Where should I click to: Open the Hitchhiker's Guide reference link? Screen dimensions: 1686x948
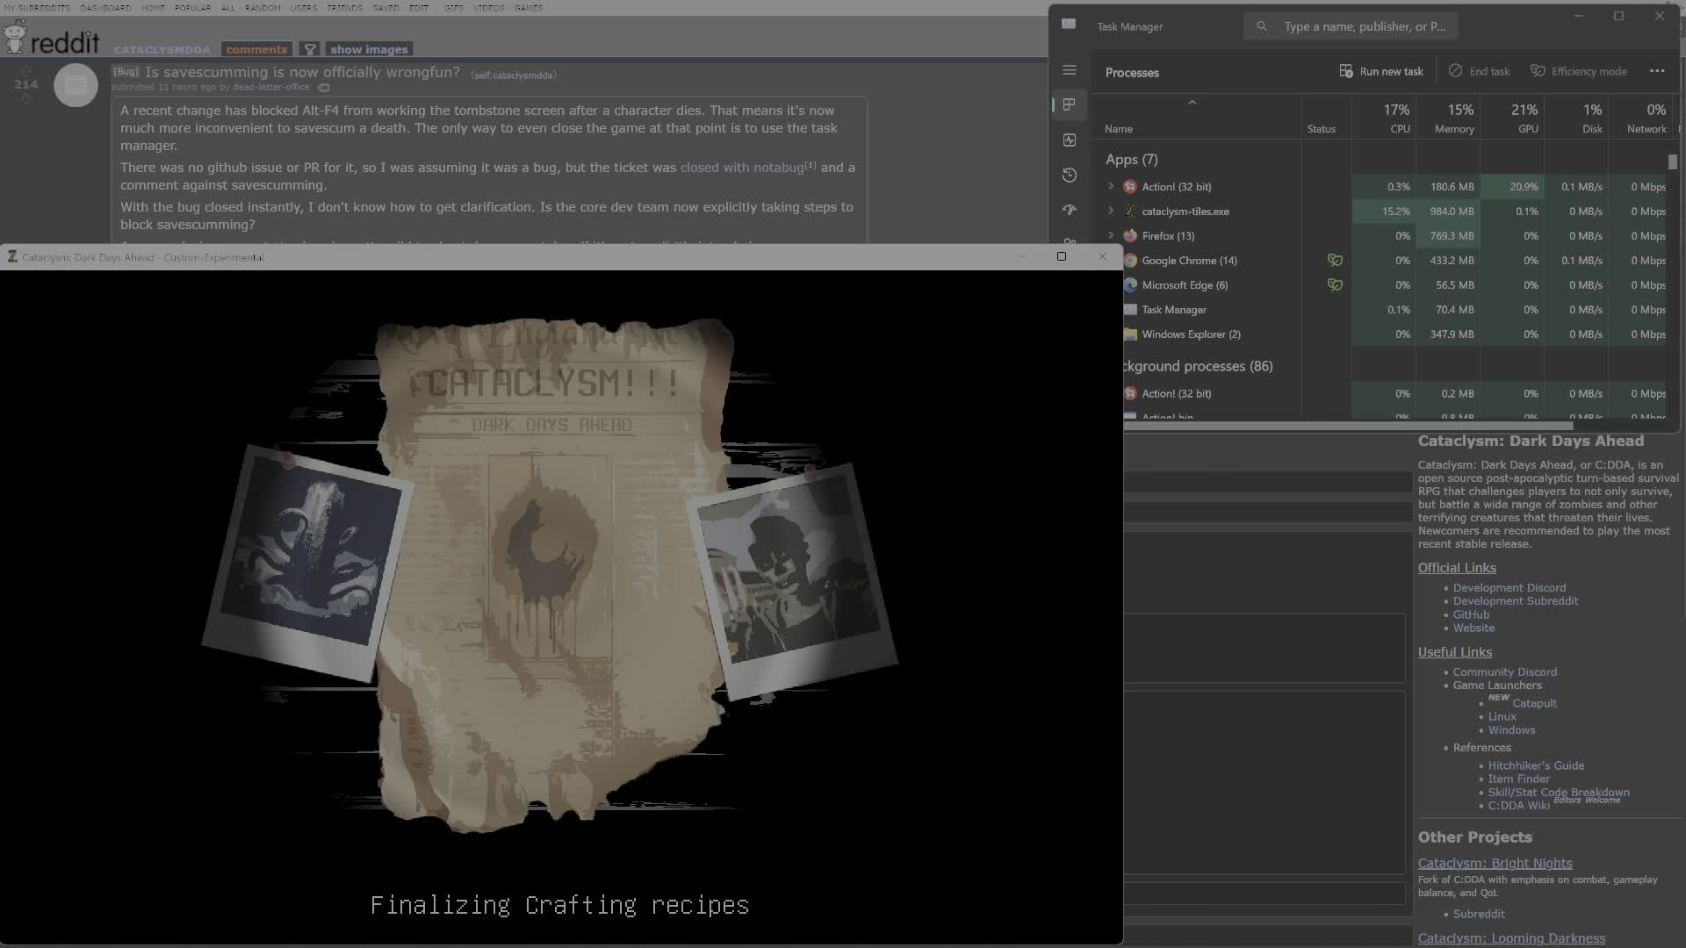[1536, 765]
